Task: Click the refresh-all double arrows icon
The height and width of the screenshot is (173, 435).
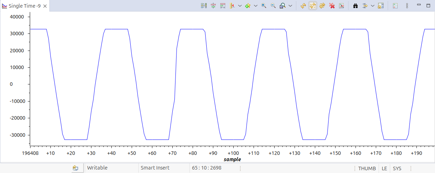Action: tap(322, 6)
